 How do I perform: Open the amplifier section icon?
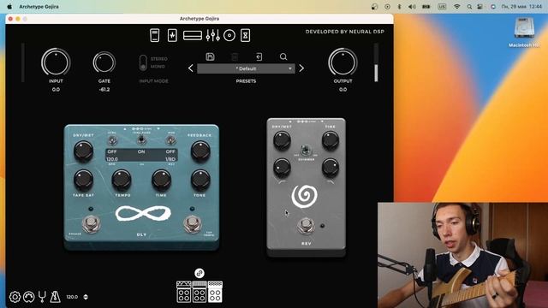tap(193, 35)
